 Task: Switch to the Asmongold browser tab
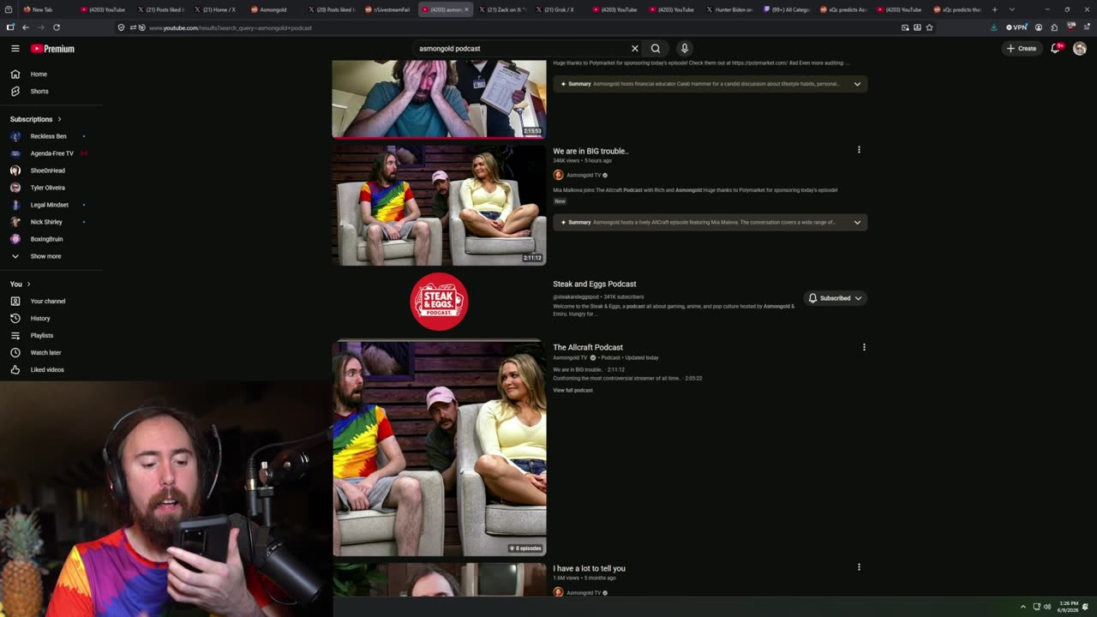click(273, 9)
